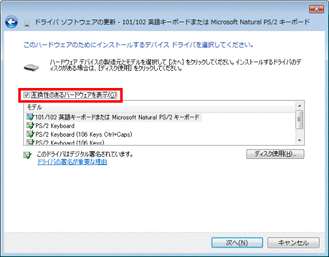329x257 pixels.
Task: Click the driver icon beside 101/102 英語キーボード entry
Action: point(30,117)
